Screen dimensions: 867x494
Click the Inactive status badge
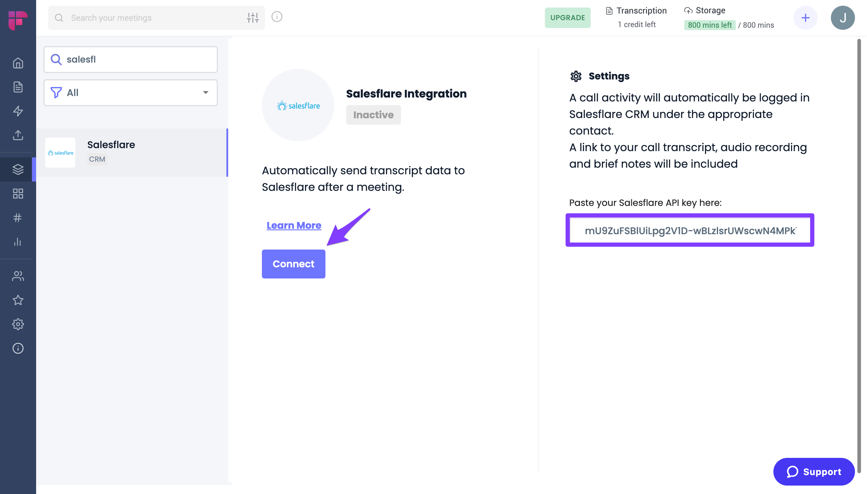pos(374,115)
